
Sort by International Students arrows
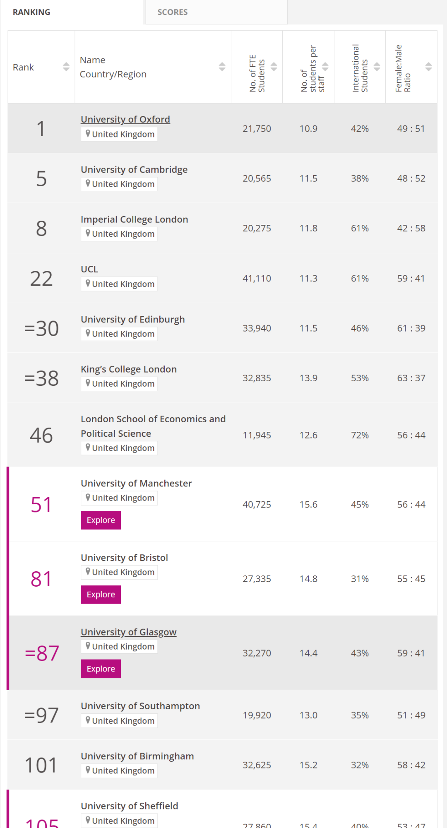(377, 67)
